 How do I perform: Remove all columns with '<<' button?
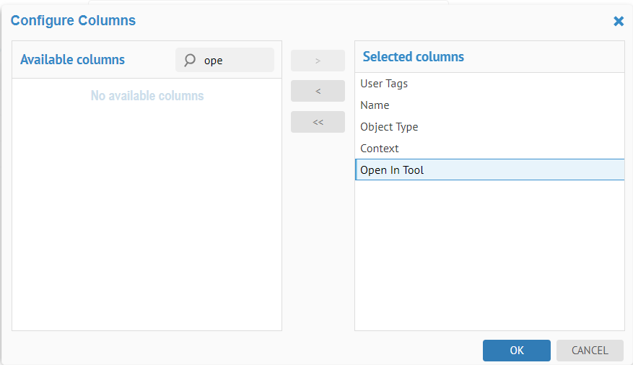click(x=318, y=122)
